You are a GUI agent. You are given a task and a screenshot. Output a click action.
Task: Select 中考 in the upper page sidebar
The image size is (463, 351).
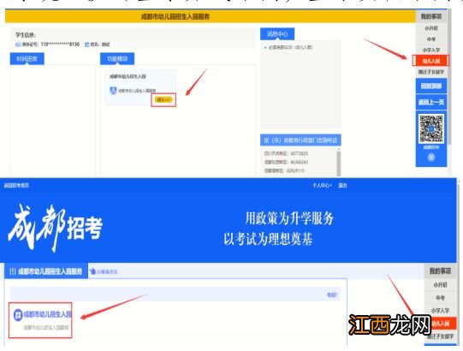tap(431, 39)
